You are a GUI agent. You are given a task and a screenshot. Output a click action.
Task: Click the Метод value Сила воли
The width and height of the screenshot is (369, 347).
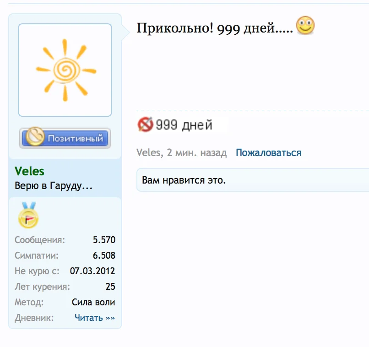(x=93, y=302)
